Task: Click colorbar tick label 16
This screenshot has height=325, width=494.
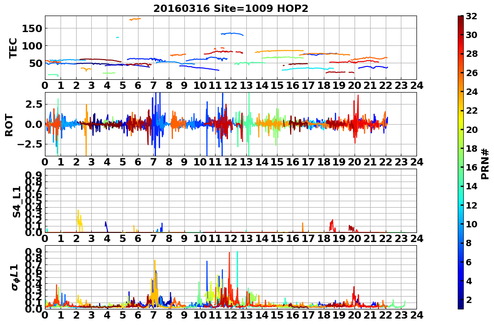Action: (x=472, y=167)
